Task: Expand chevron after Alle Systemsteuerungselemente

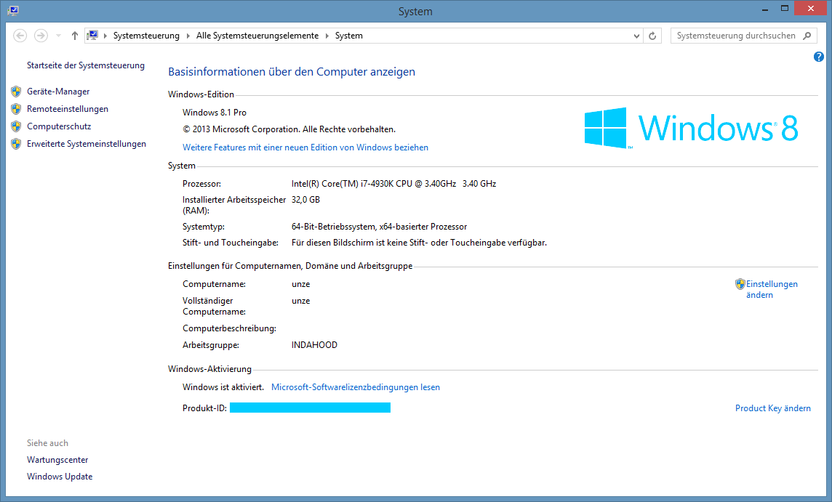Action: click(x=327, y=36)
